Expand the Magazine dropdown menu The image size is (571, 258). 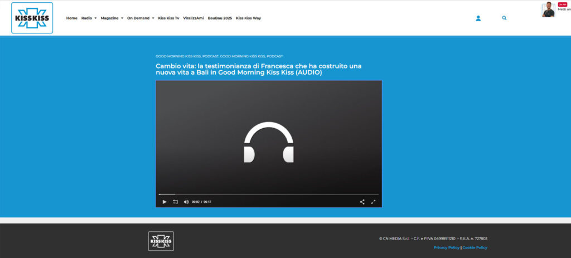112,18
